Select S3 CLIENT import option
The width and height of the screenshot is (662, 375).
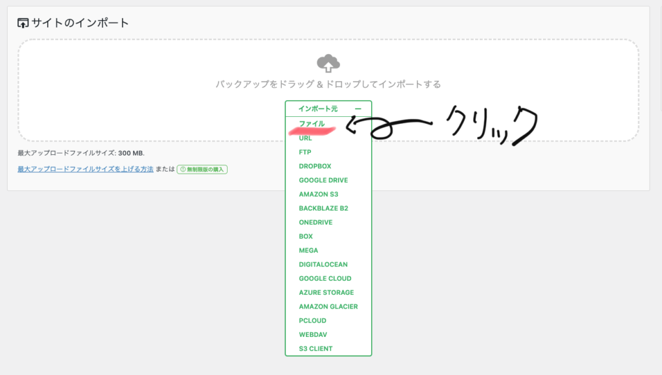click(x=315, y=349)
